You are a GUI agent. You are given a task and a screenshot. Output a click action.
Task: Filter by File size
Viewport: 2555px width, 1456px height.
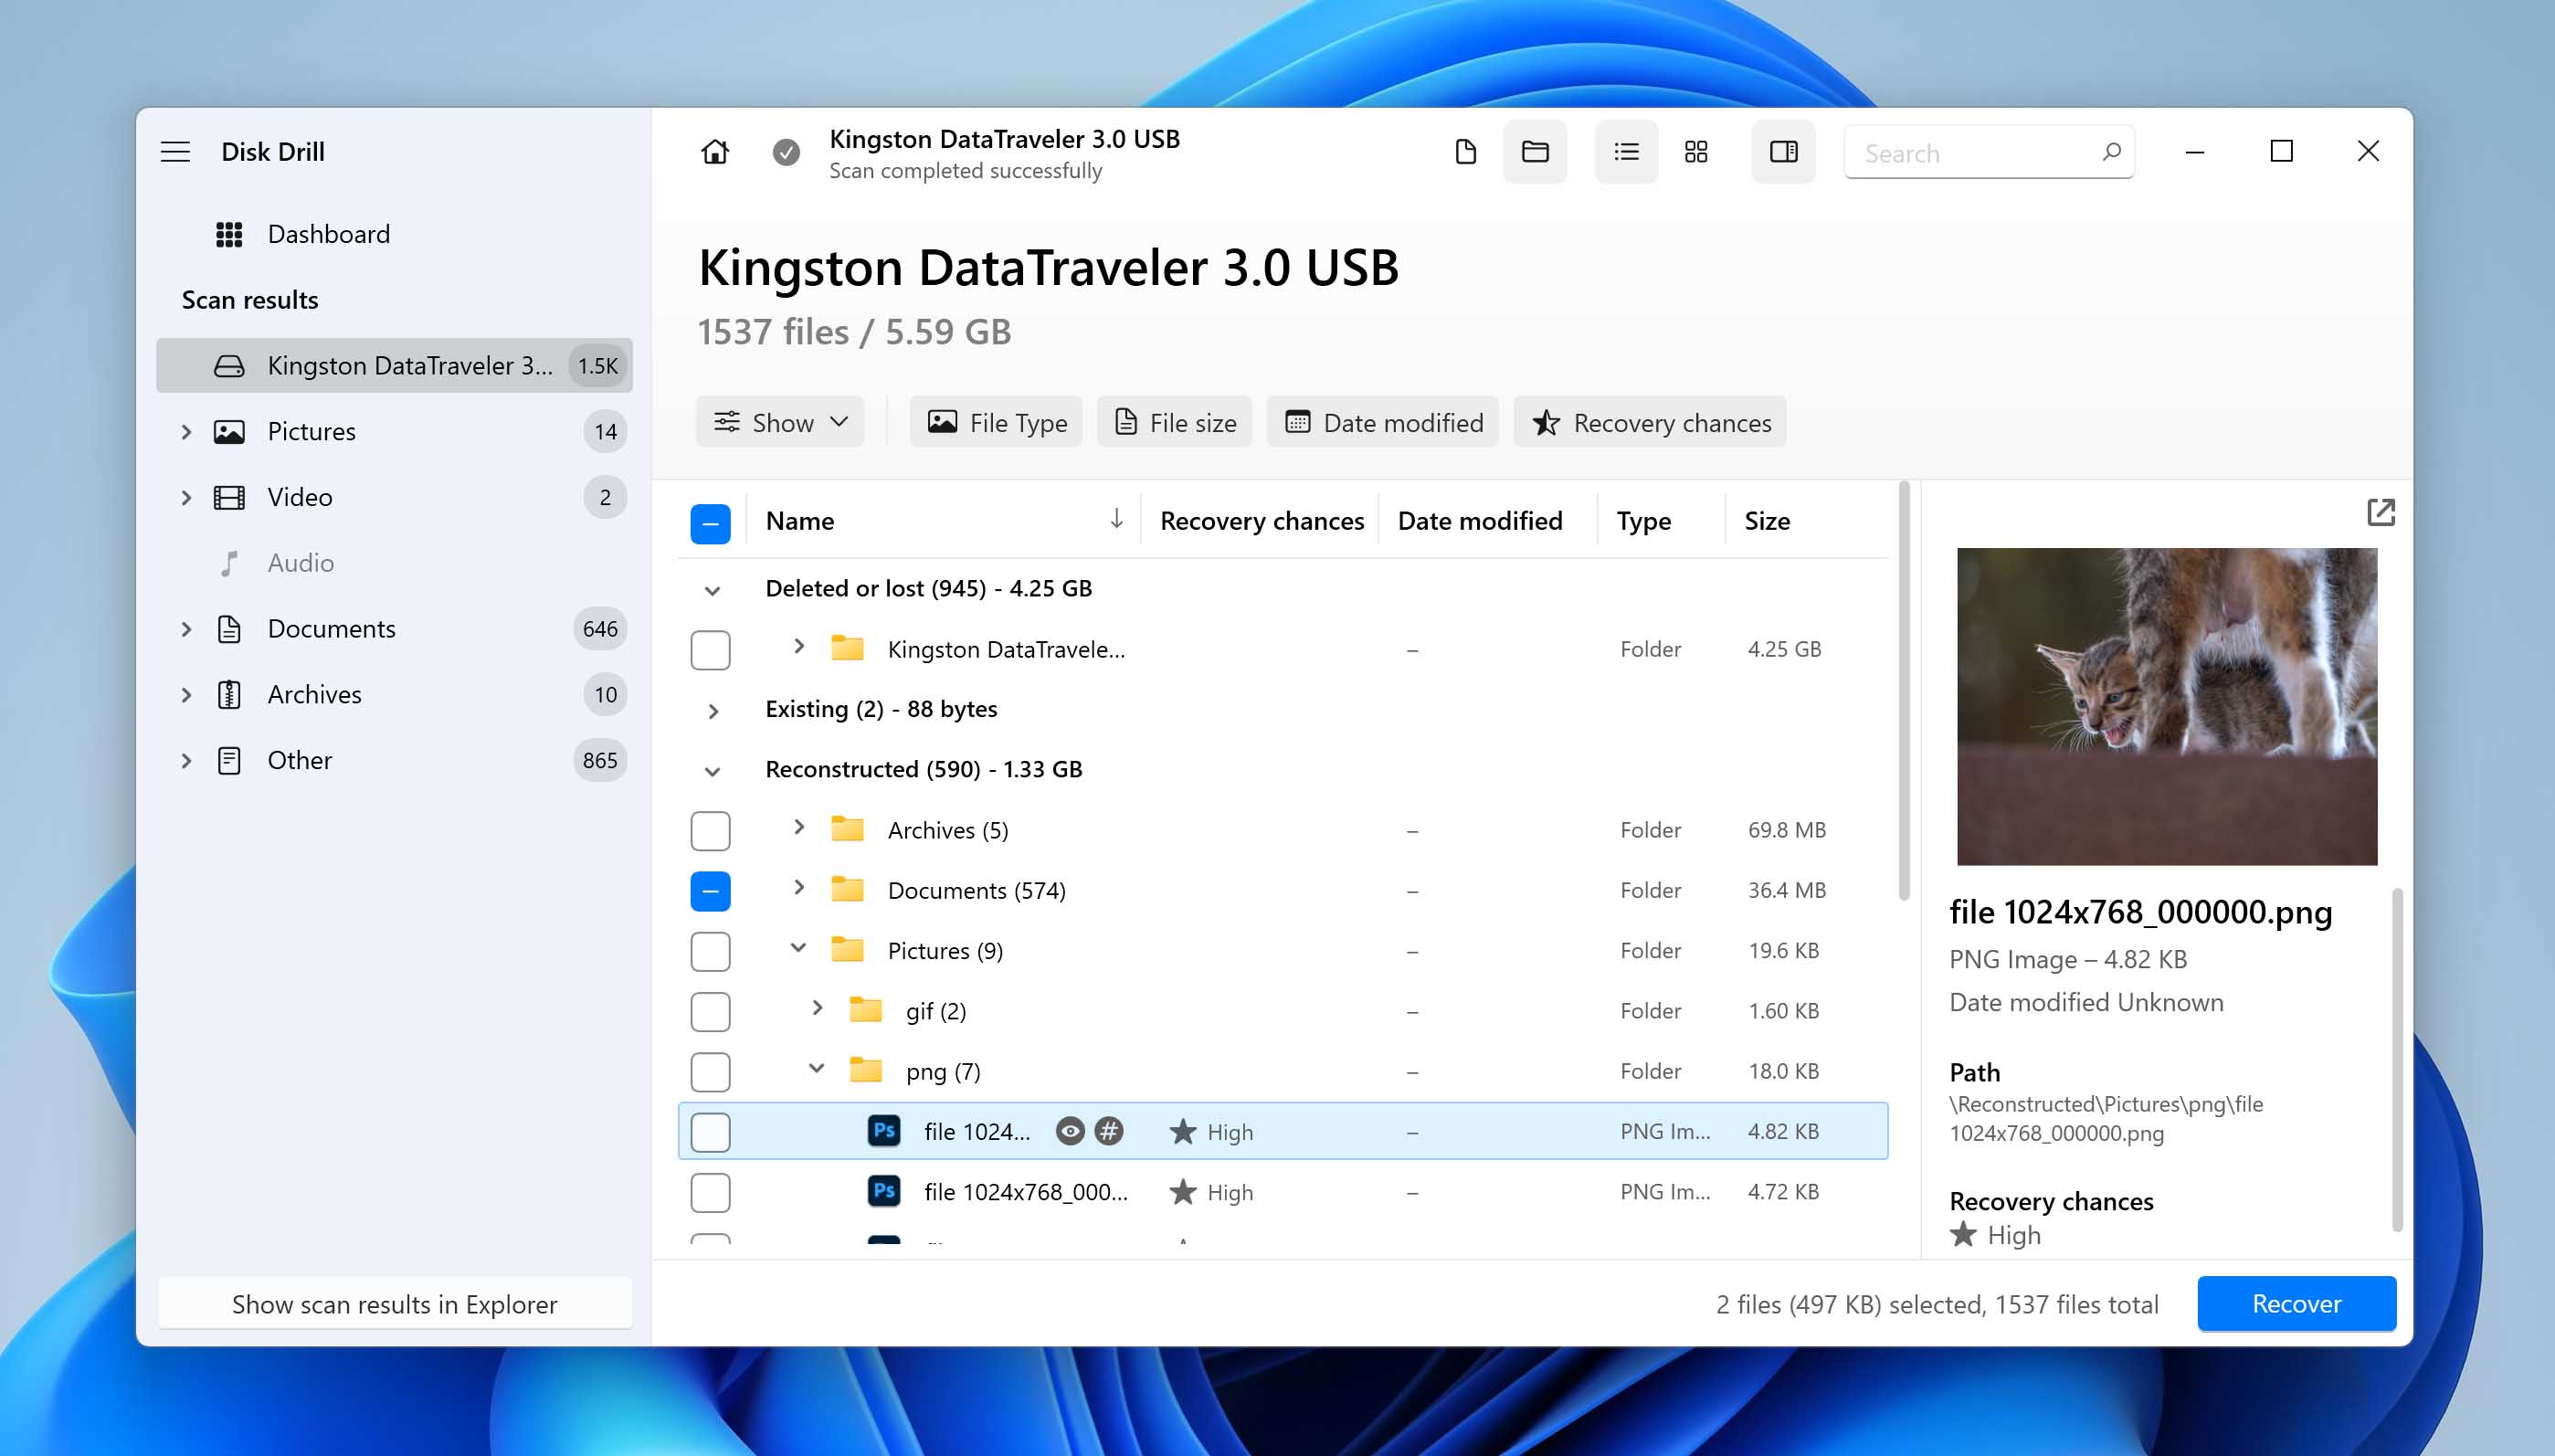coord(1174,422)
